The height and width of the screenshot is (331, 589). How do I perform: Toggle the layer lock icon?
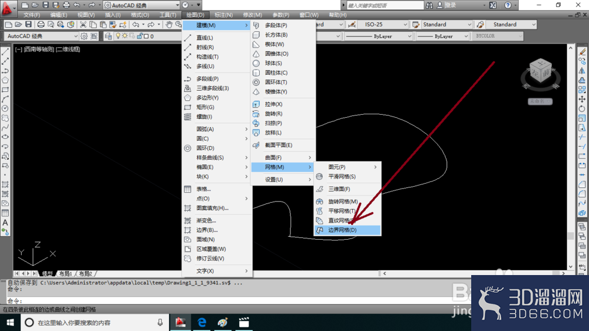pyautogui.click(x=140, y=36)
